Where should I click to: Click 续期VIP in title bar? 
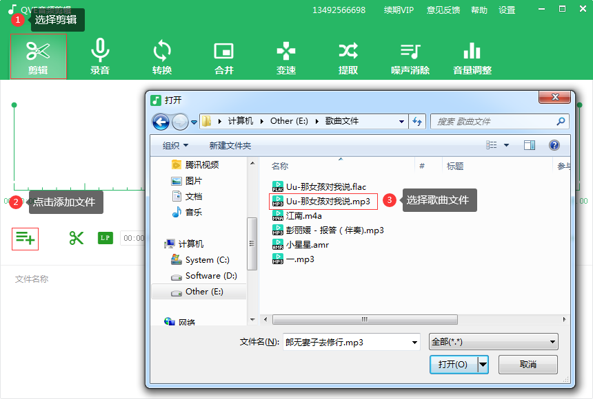click(399, 10)
